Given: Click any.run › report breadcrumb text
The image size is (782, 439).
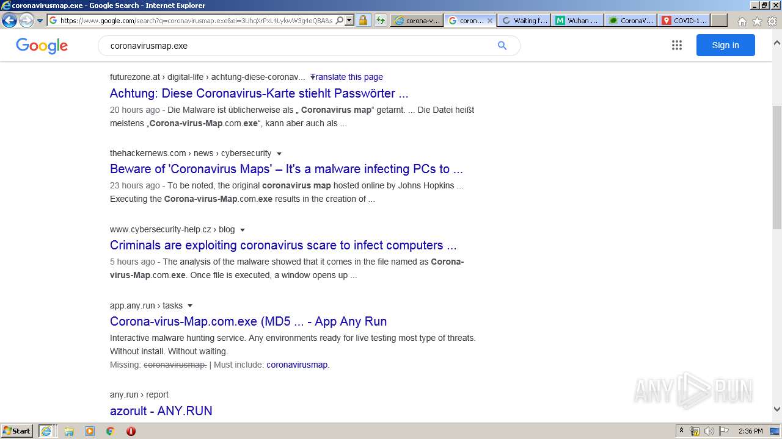Looking at the screenshot, I should point(139,394).
